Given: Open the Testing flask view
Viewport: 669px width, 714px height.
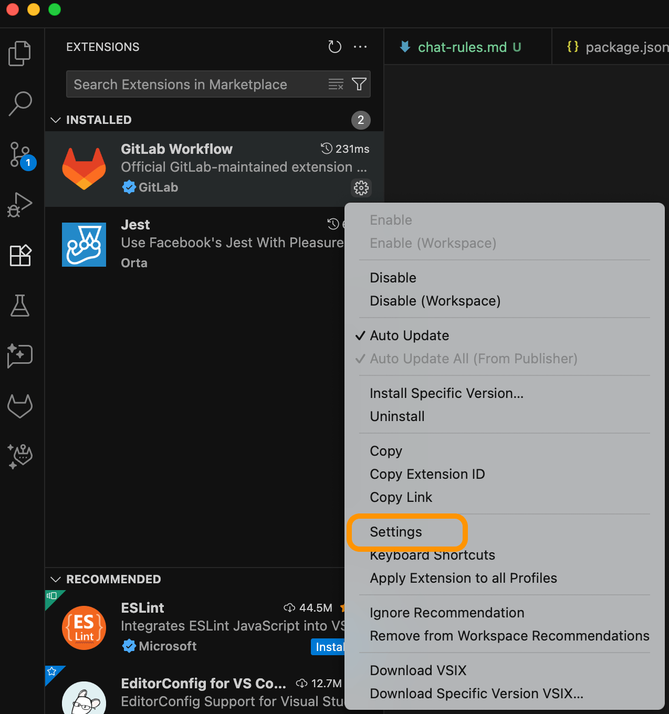Looking at the screenshot, I should click(x=20, y=305).
